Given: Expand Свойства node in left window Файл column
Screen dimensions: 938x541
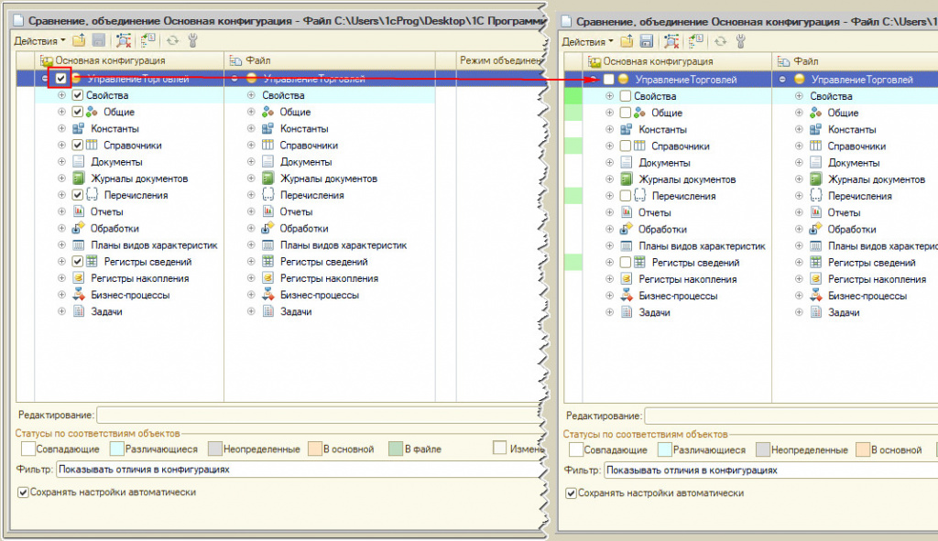Looking at the screenshot, I should point(251,95).
